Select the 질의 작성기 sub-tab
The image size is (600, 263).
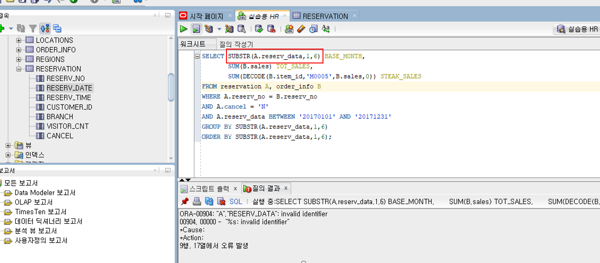coord(236,44)
